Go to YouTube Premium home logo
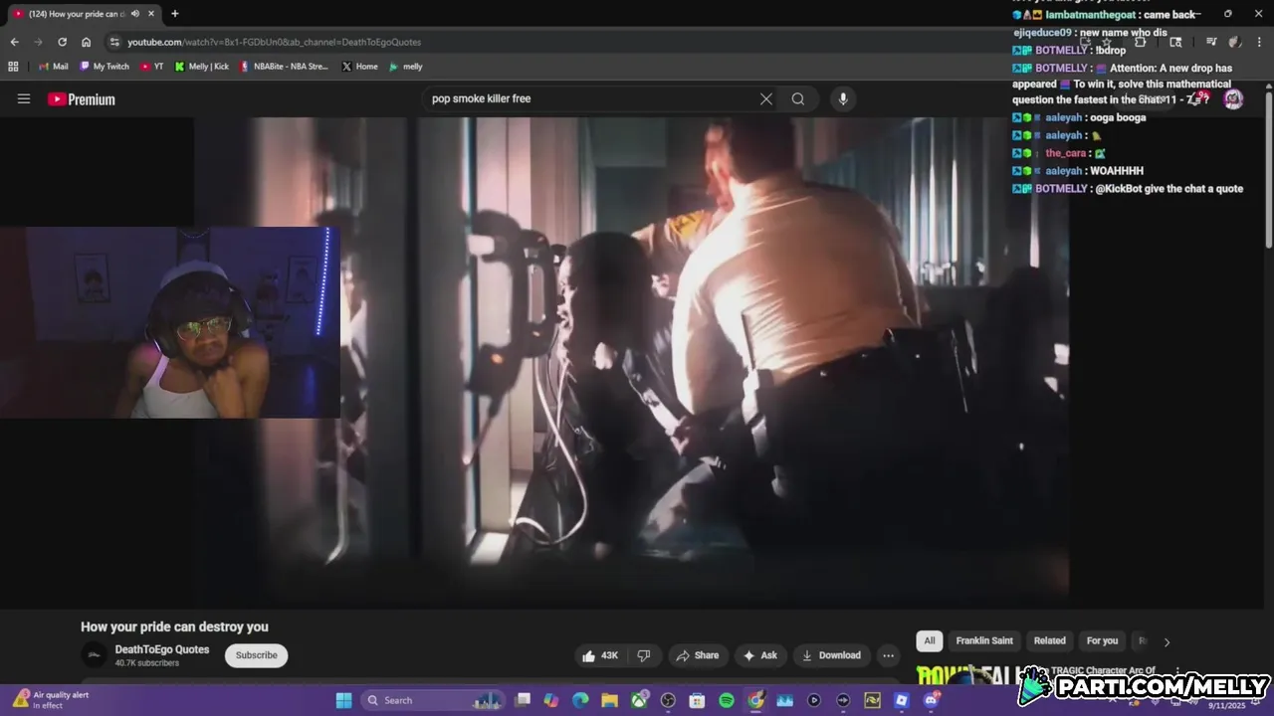 pos(82,99)
